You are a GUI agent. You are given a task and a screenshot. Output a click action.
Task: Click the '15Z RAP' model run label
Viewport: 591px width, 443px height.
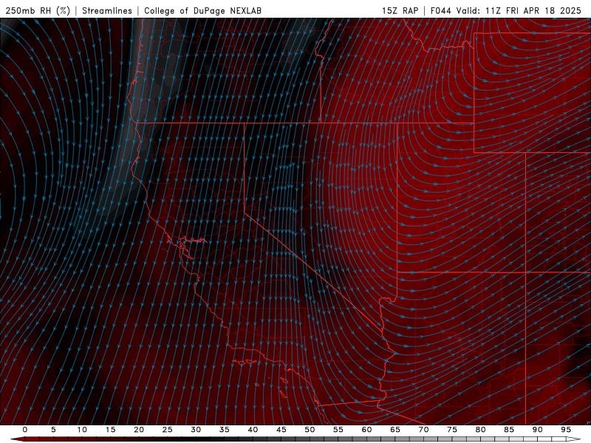point(400,10)
